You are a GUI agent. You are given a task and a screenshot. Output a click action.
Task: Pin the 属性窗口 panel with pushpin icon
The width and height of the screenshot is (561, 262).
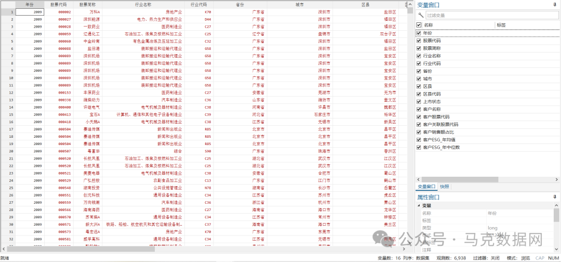(x=555, y=197)
